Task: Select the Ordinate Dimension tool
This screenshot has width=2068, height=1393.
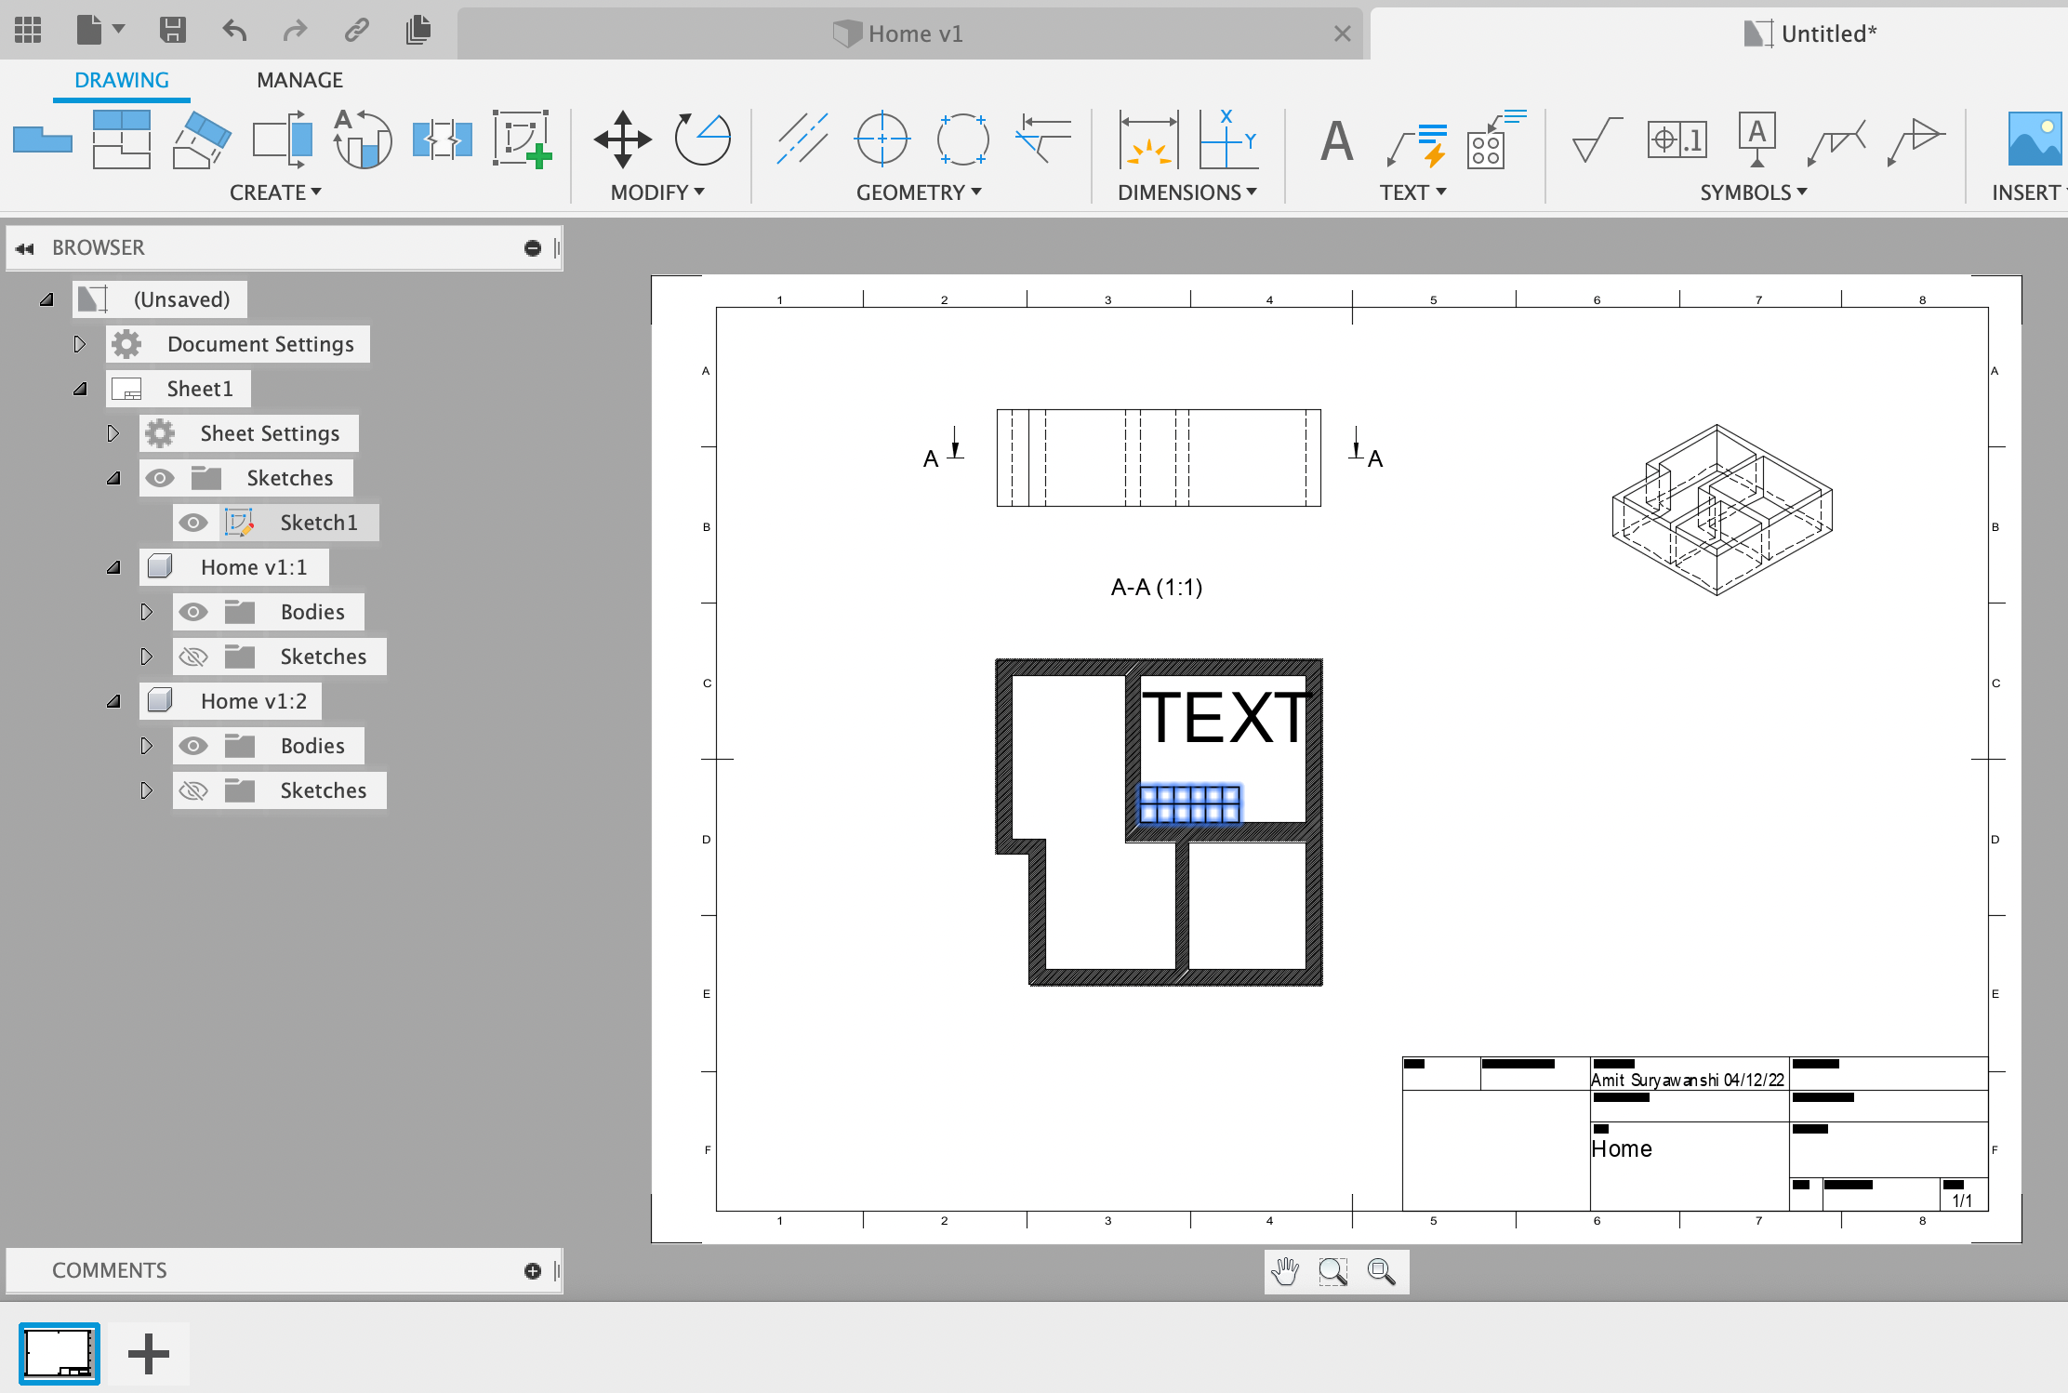Action: coord(1228,139)
